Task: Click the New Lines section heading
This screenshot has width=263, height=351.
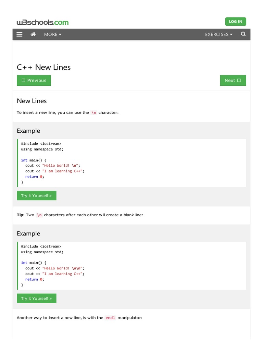Action: pyautogui.click(x=32, y=101)
